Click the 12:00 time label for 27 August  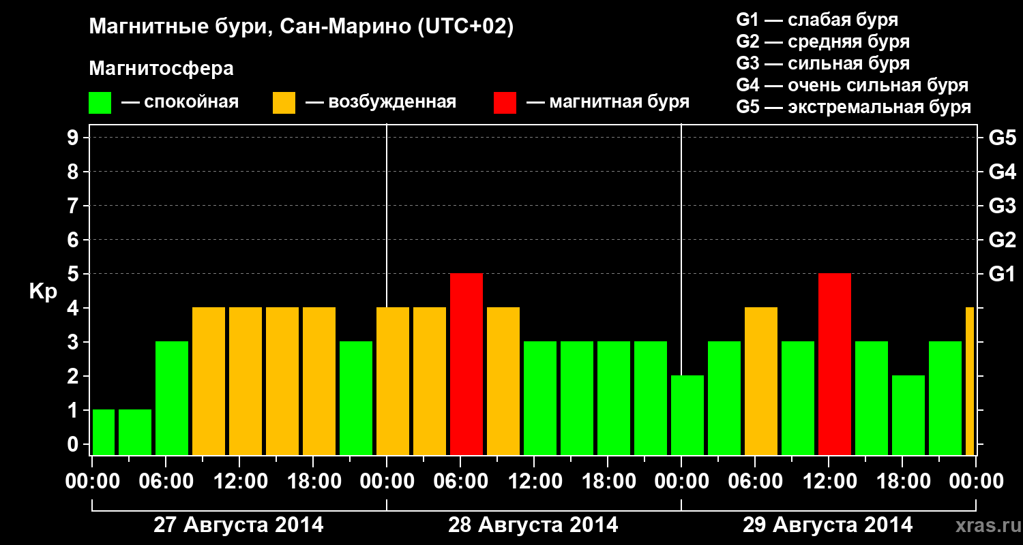[239, 482]
